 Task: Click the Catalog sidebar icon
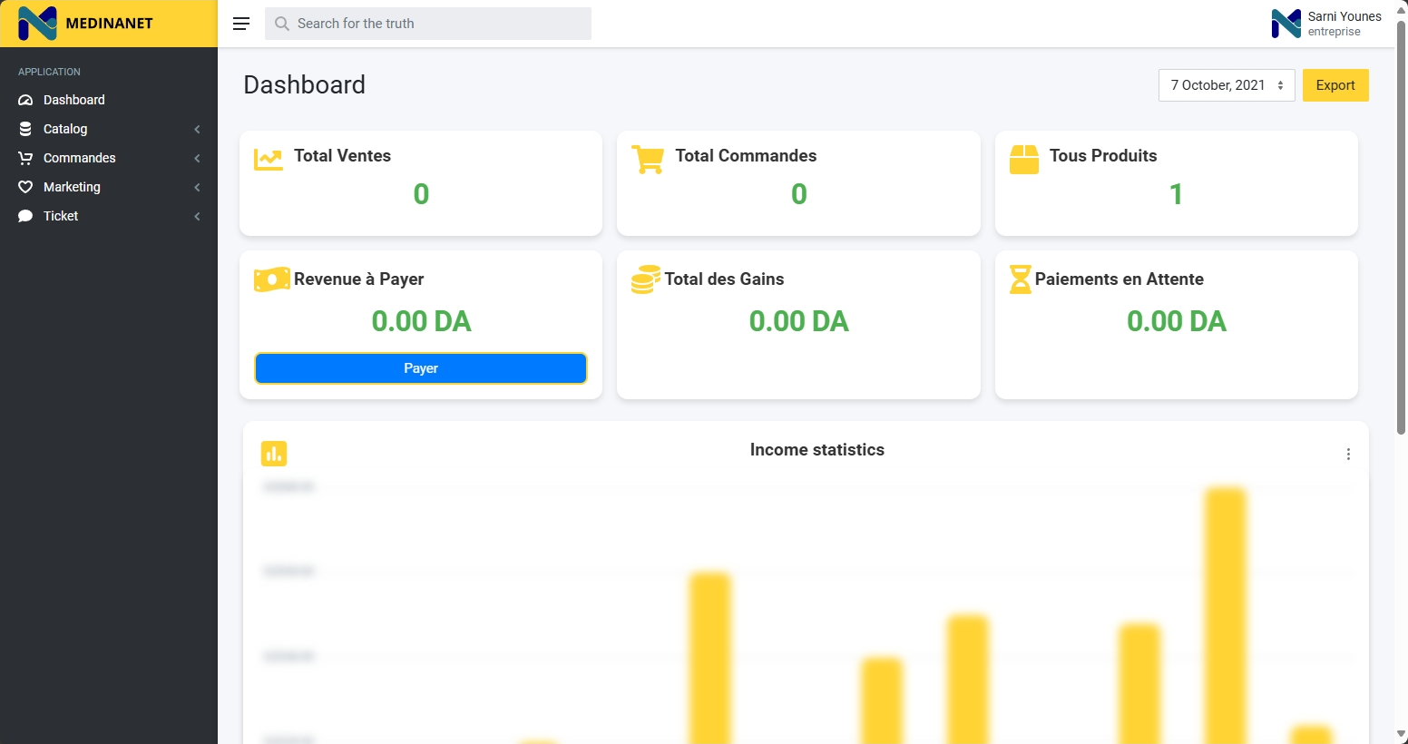24,129
